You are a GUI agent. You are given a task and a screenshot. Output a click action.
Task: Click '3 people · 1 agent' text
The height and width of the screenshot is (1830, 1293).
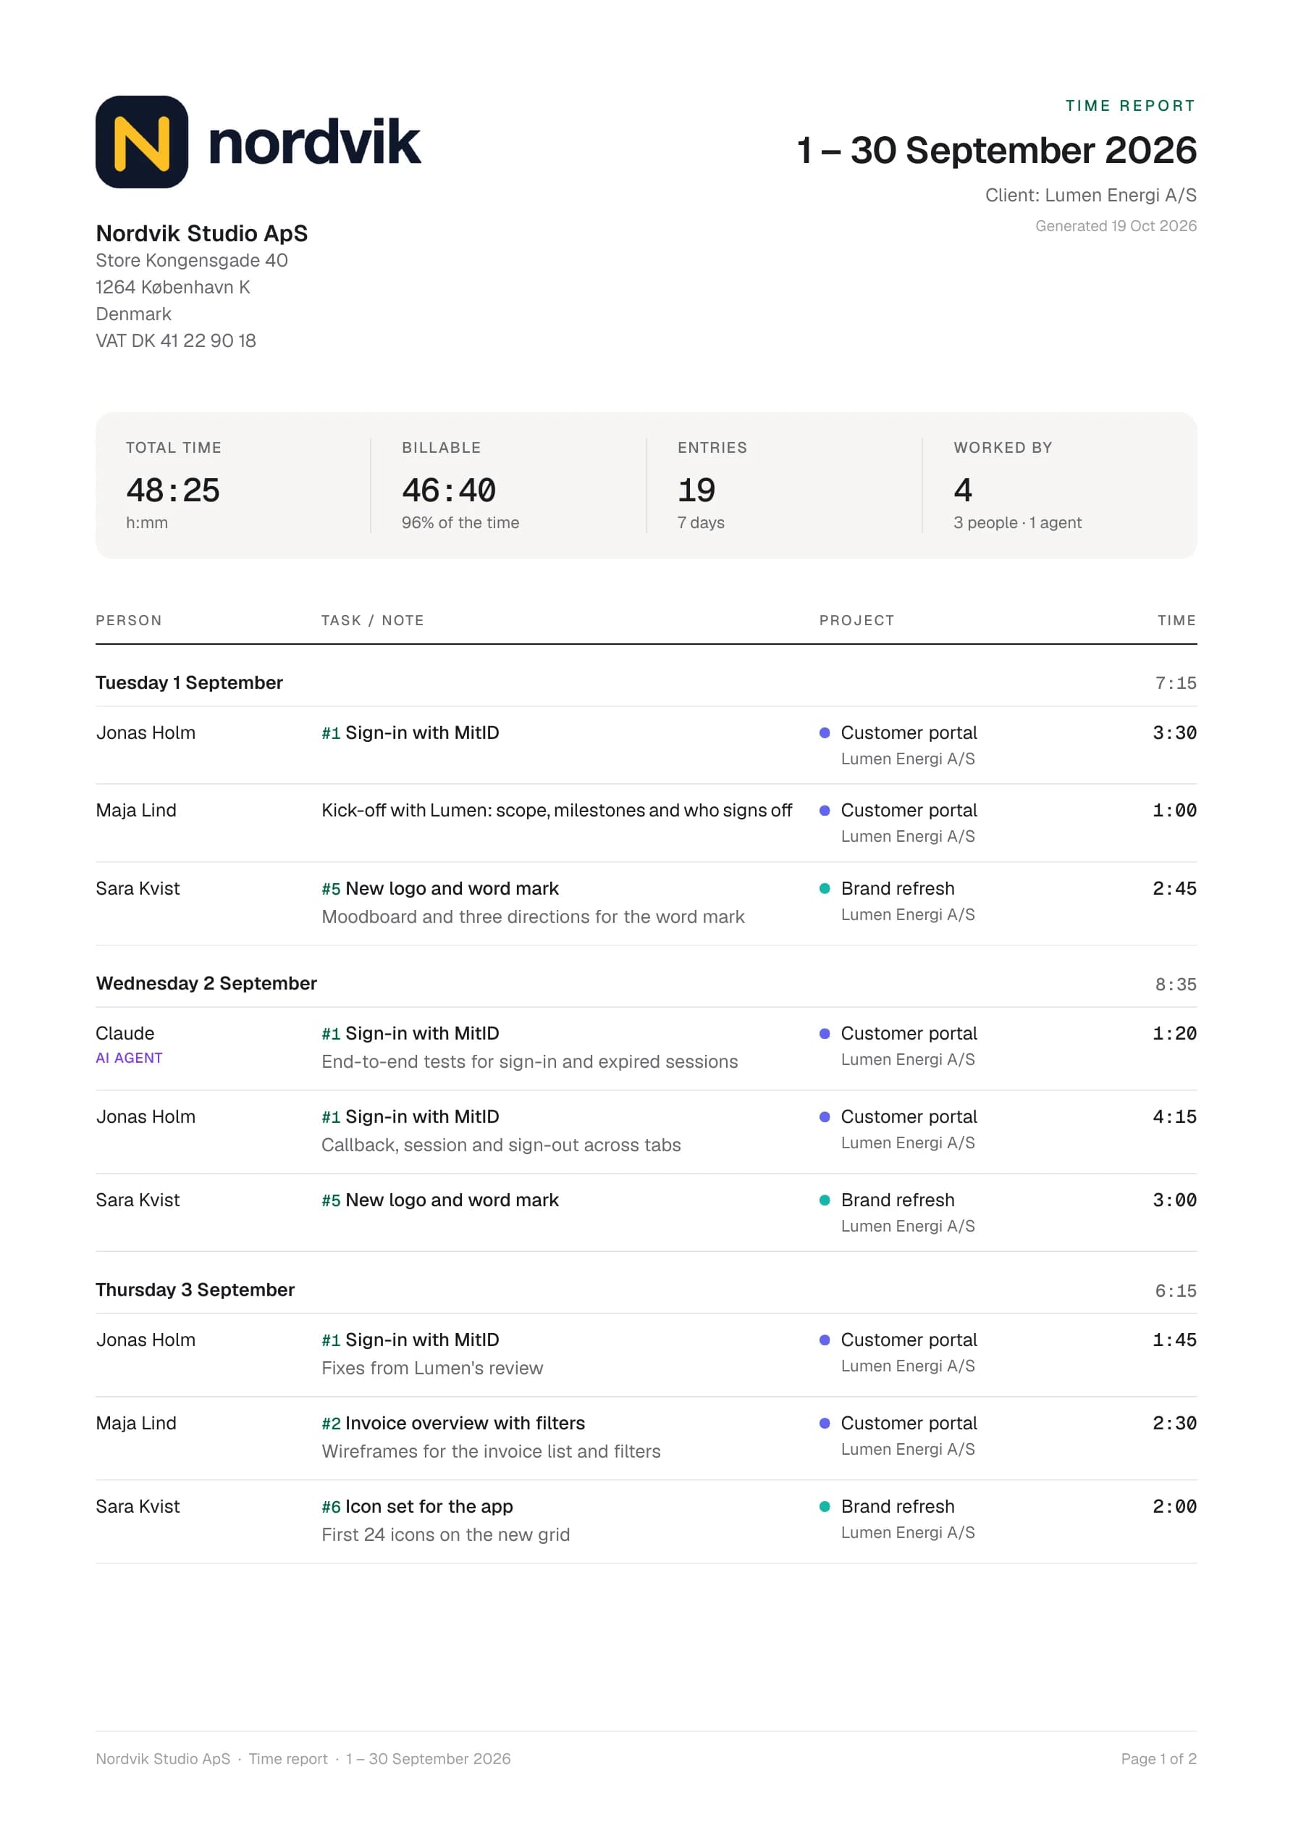[1017, 523]
